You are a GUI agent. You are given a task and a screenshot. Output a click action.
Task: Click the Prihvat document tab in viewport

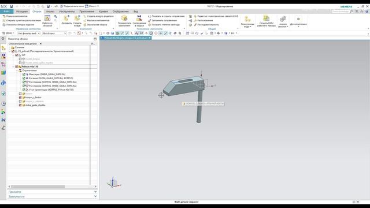click(125, 38)
